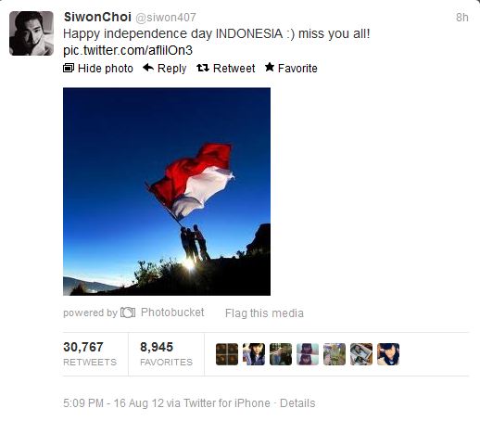Open the last retweeter avatar
This screenshot has height=421, width=480.
pyautogui.click(x=388, y=354)
